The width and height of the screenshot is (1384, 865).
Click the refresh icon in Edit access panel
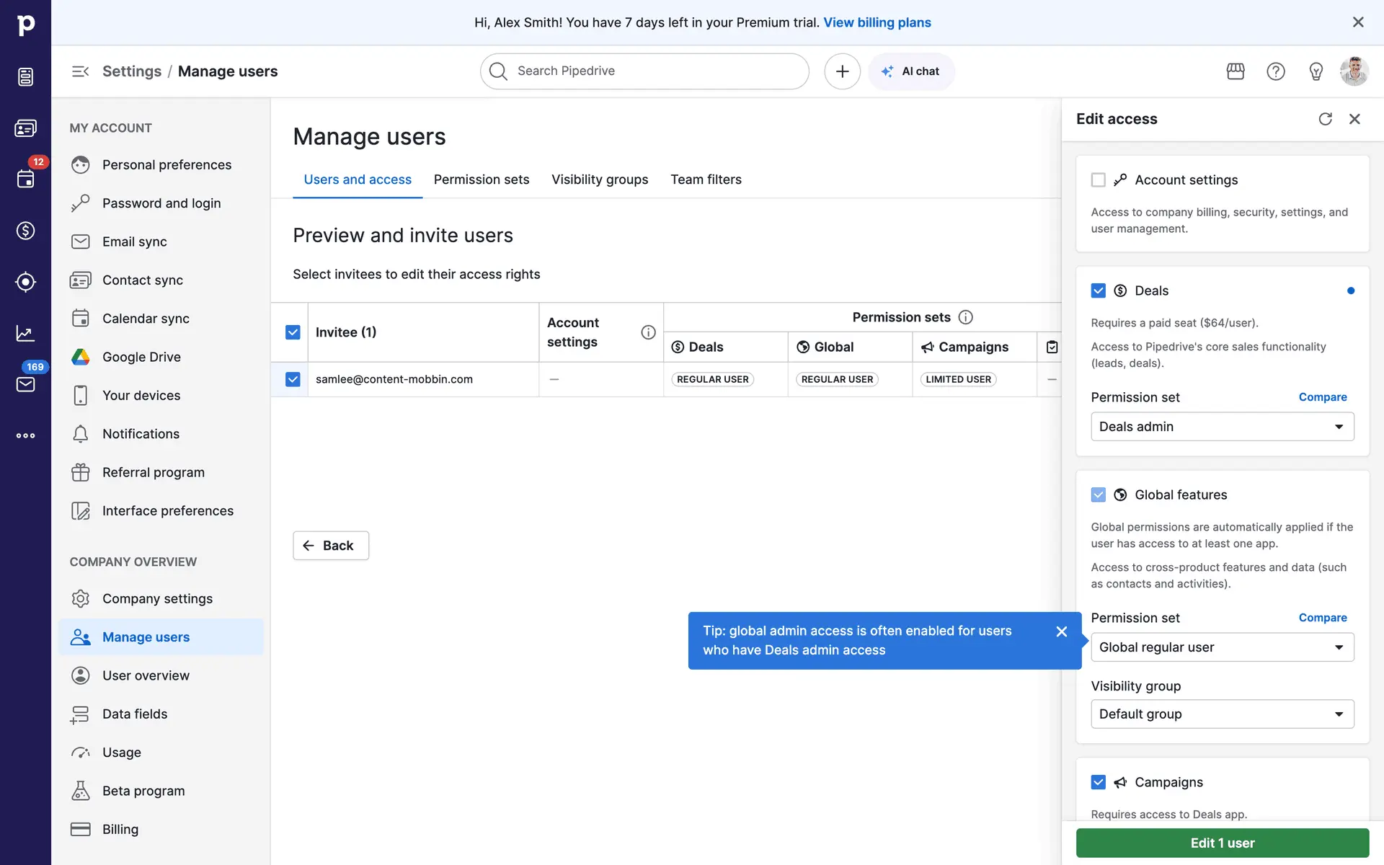click(x=1325, y=119)
